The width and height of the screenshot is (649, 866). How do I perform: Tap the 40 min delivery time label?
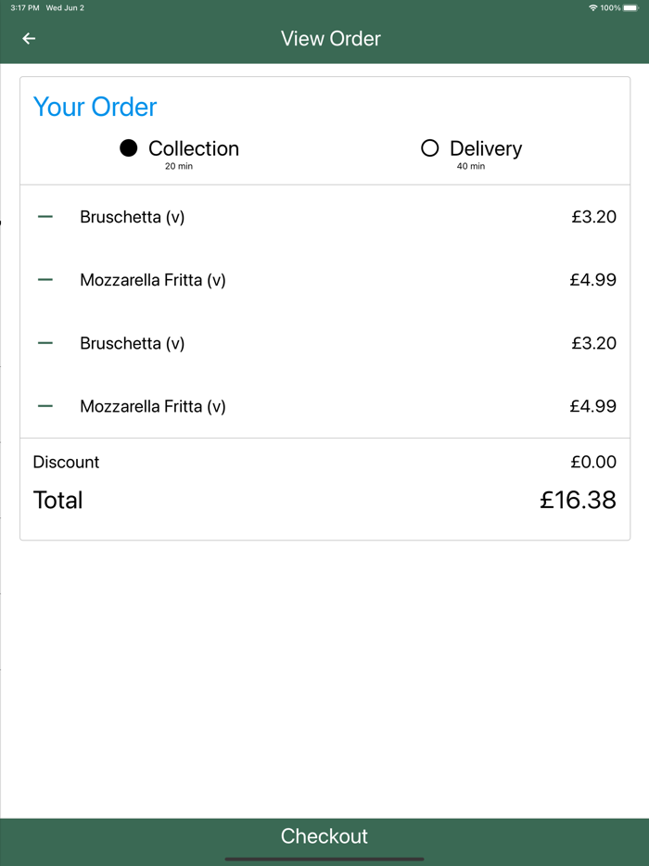coord(471,167)
